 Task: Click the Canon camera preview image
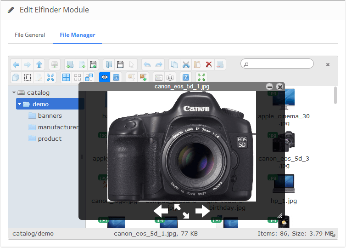[x=182, y=146]
